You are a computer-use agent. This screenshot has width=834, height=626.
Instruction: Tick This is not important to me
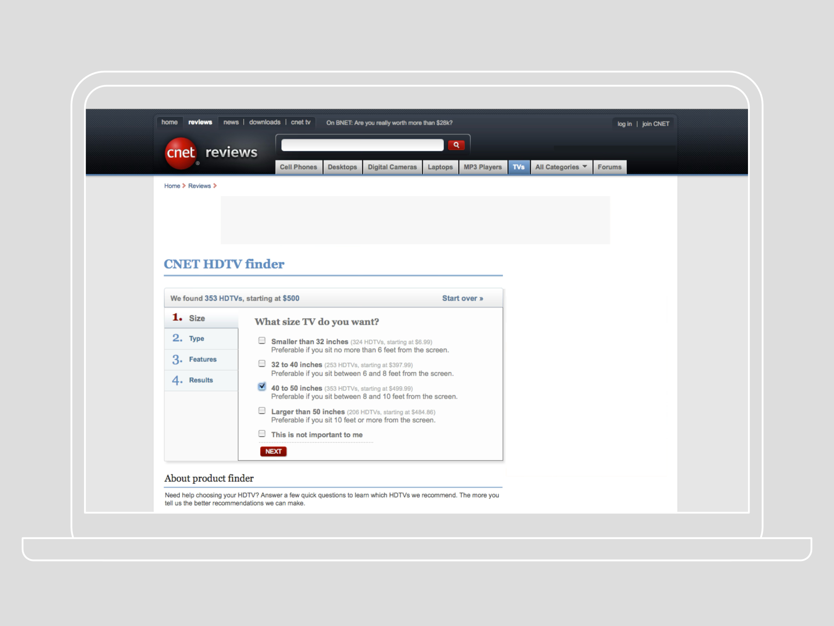pos(262,434)
